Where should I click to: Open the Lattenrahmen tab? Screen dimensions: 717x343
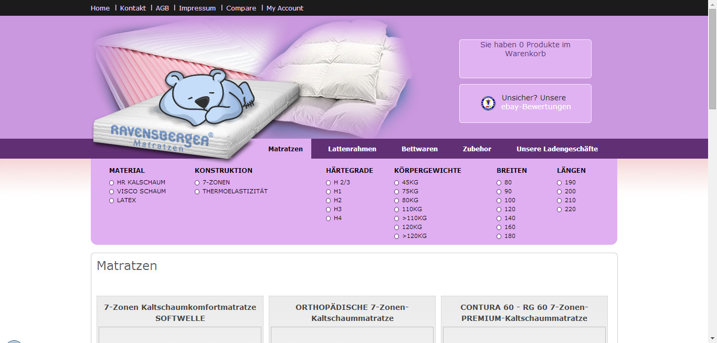point(352,149)
